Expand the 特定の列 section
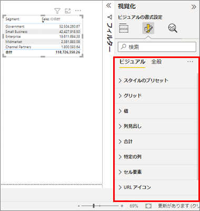200x211 pixels. [x=156, y=157]
